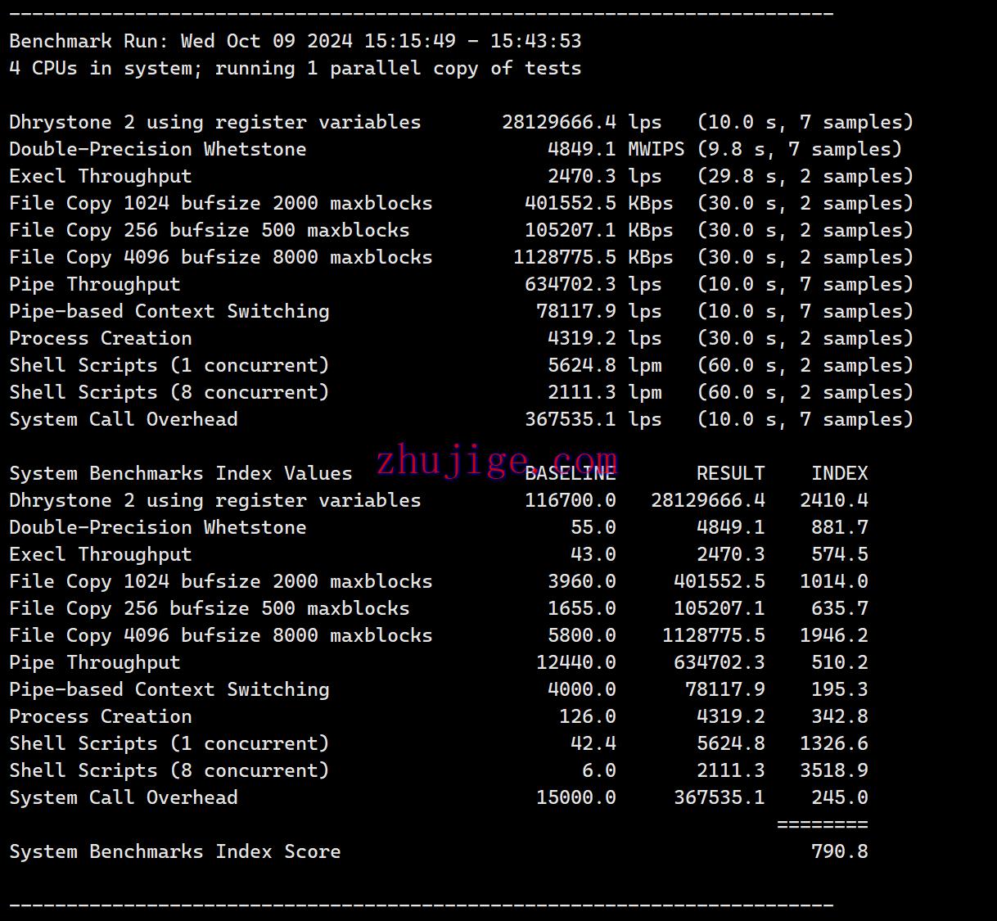This screenshot has height=921, width=997.
Task: Select the Dhrystone index value 2410.4
Action: pyautogui.click(x=833, y=500)
